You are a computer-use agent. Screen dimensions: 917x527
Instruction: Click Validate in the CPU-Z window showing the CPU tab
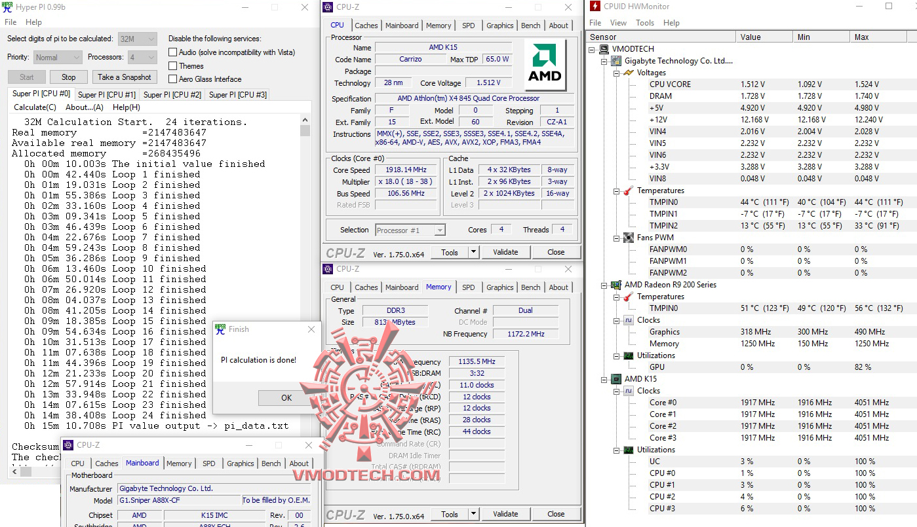point(505,252)
